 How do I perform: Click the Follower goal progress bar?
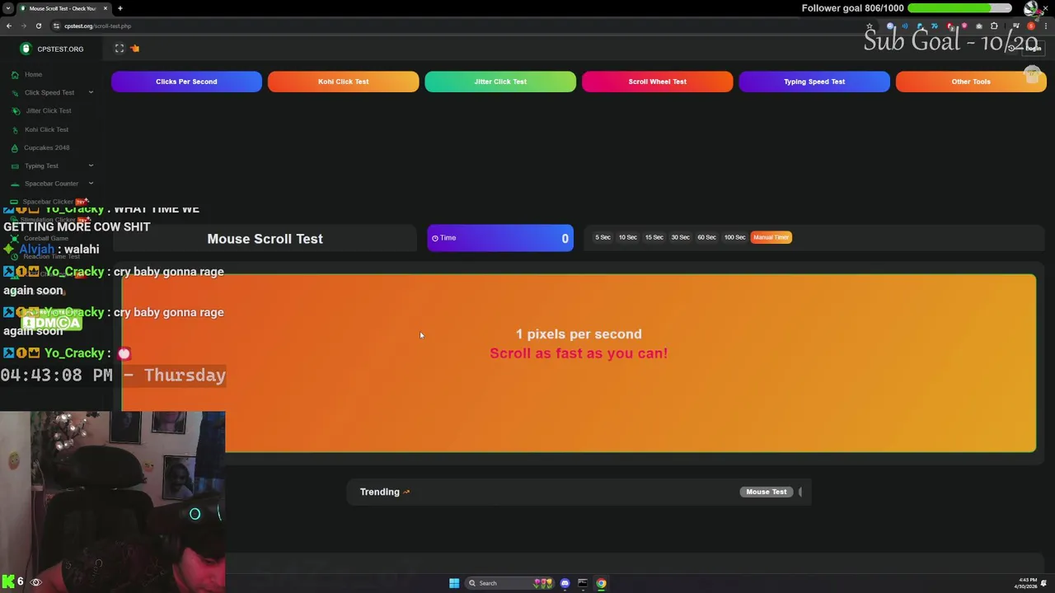point(959,8)
